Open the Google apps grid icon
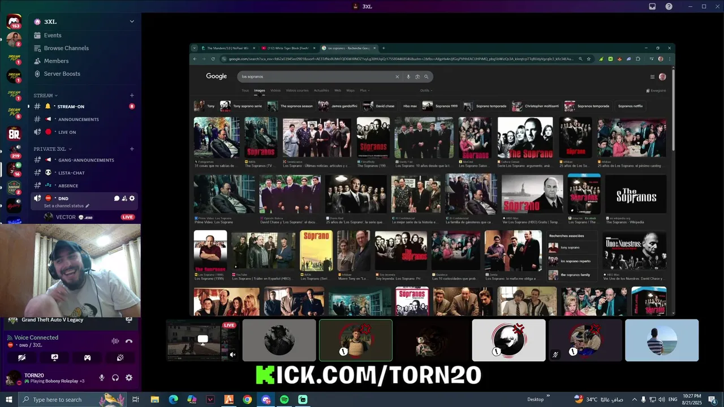724x407 pixels. tap(652, 77)
